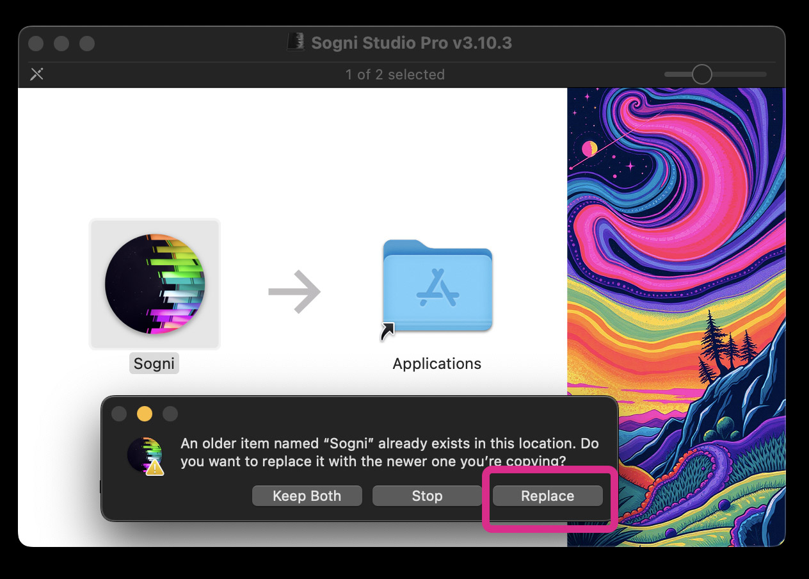Adjust the icon size slider knob
The image size is (809, 579).
click(x=701, y=74)
